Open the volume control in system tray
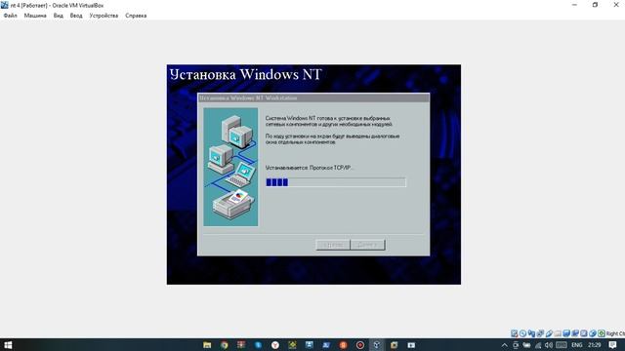 tap(549, 345)
